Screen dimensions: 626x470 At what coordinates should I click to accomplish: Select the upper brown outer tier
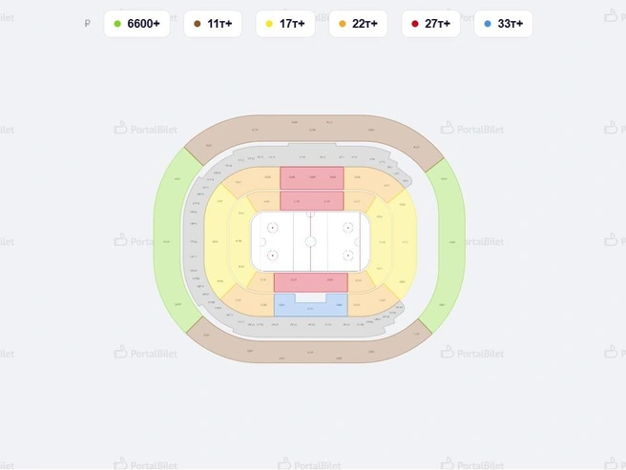pyautogui.click(x=314, y=130)
